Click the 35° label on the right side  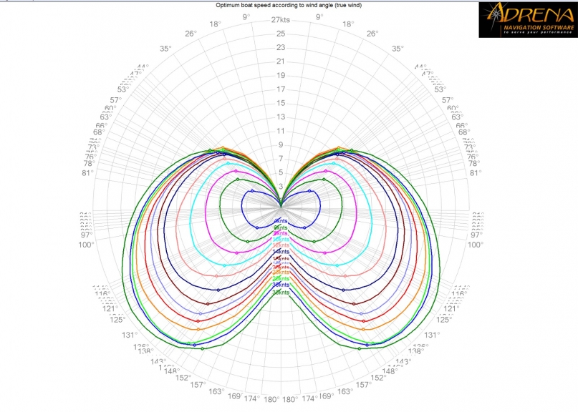point(398,49)
